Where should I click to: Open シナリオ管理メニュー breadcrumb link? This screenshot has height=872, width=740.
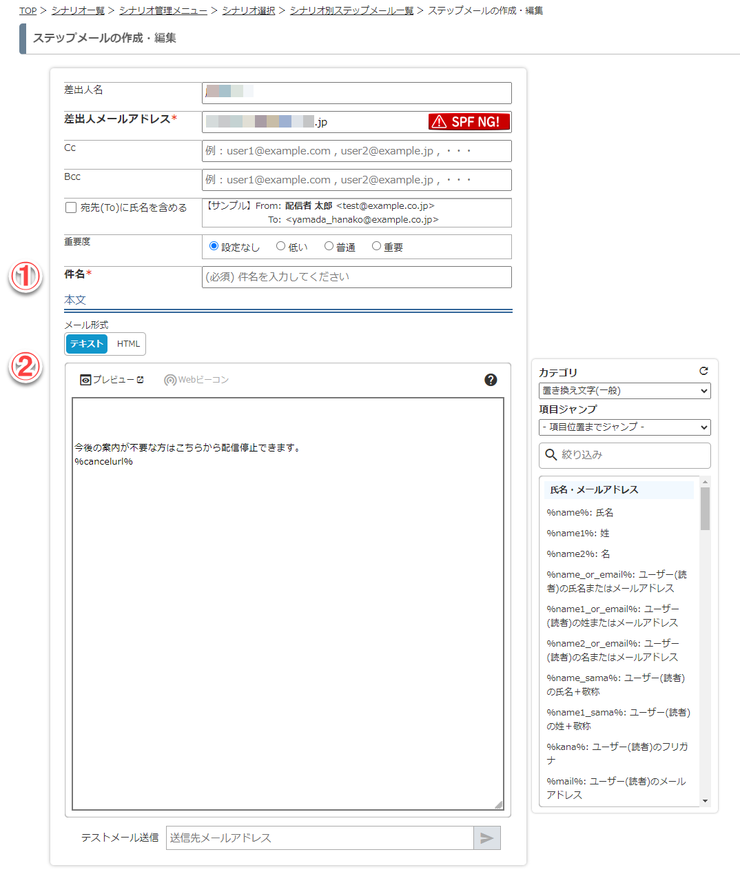coord(163,10)
